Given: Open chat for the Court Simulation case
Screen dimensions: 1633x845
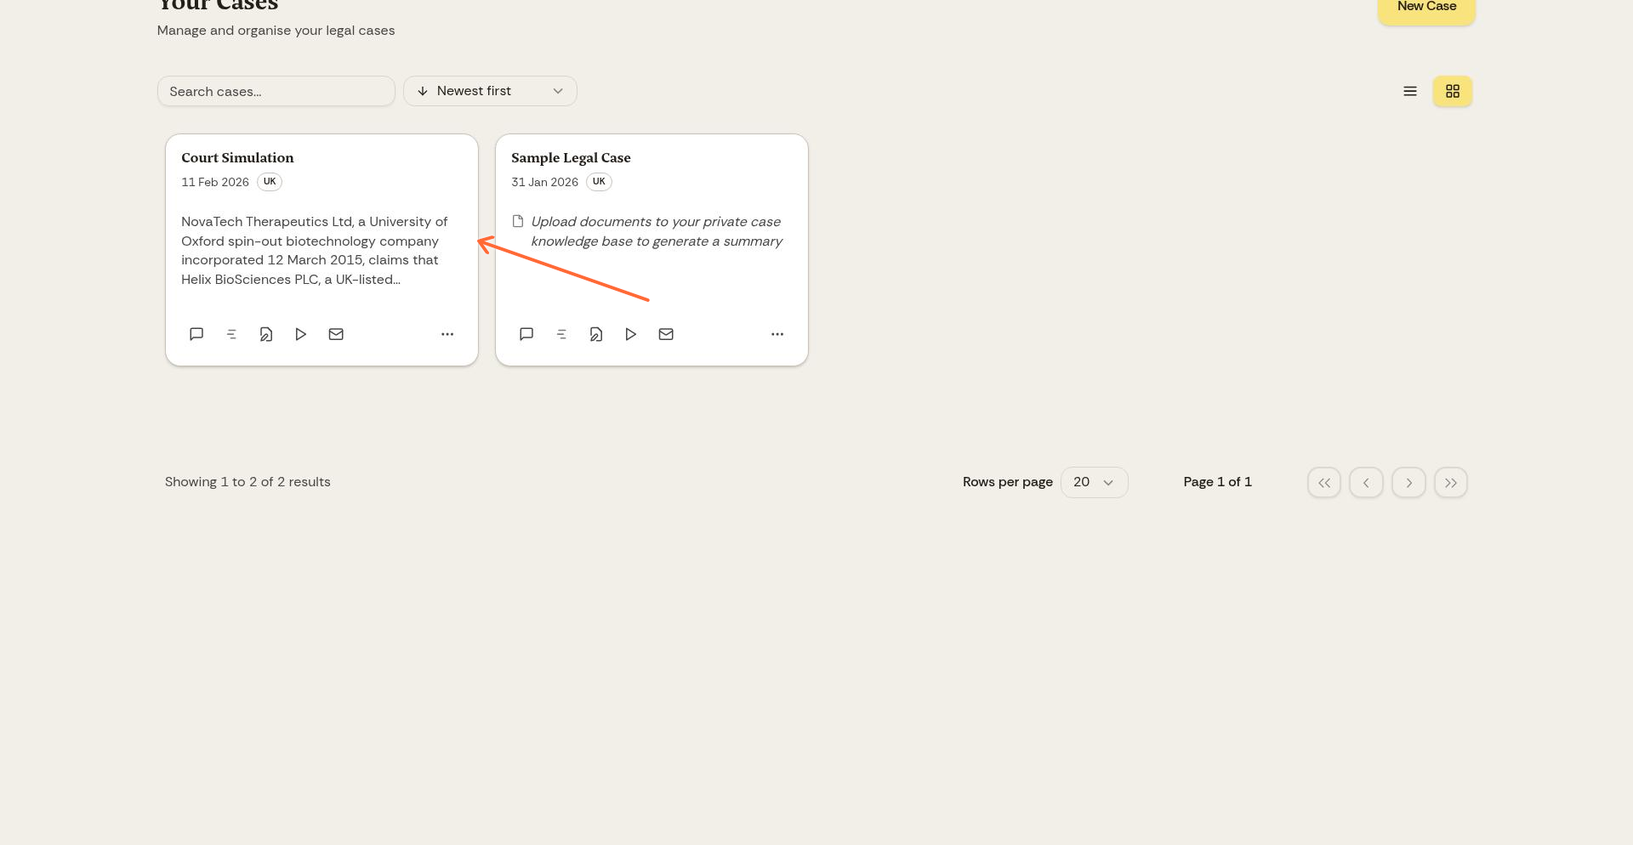Looking at the screenshot, I should point(196,334).
